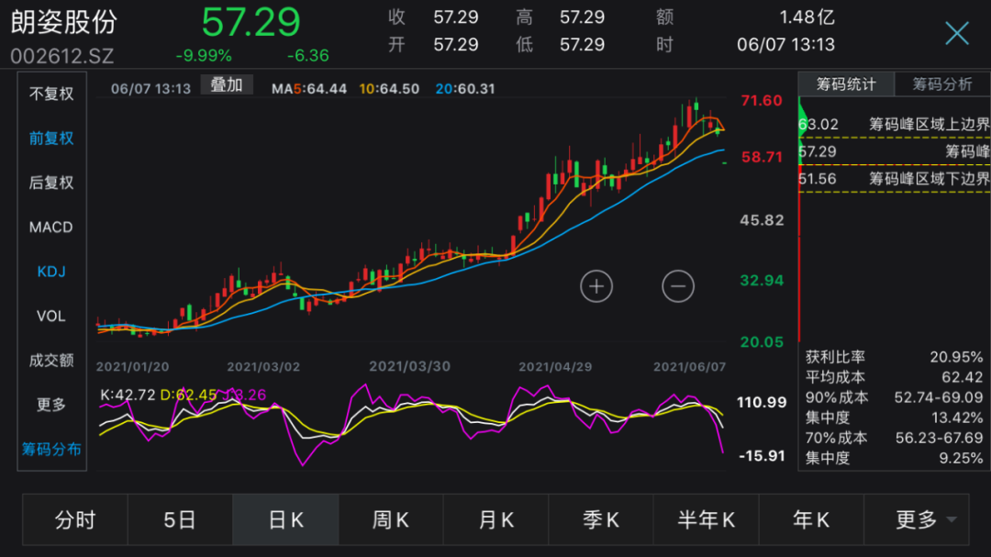
Task: Zoom out chart with minus icon
Action: 677,286
